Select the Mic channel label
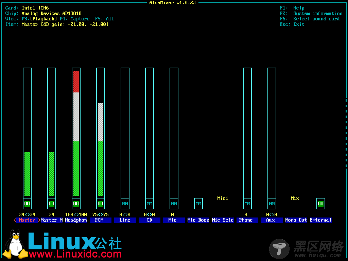This screenshot has width=348, height=261. coord(174,220)
